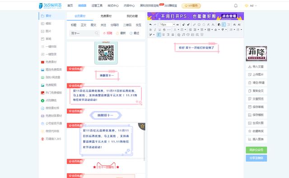Toggle center text alignment
The image size is (289, 178).
pyautogui.click(x=163, y=35)
